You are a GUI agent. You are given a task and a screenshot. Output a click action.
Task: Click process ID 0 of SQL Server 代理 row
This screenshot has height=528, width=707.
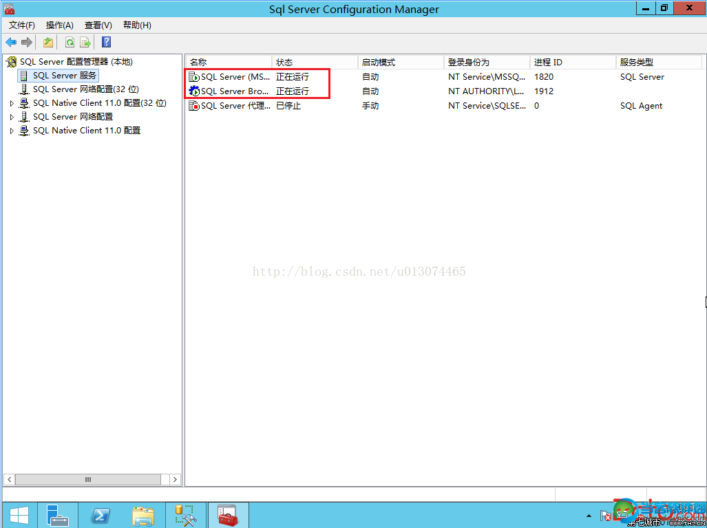click(x=536, y=106)
